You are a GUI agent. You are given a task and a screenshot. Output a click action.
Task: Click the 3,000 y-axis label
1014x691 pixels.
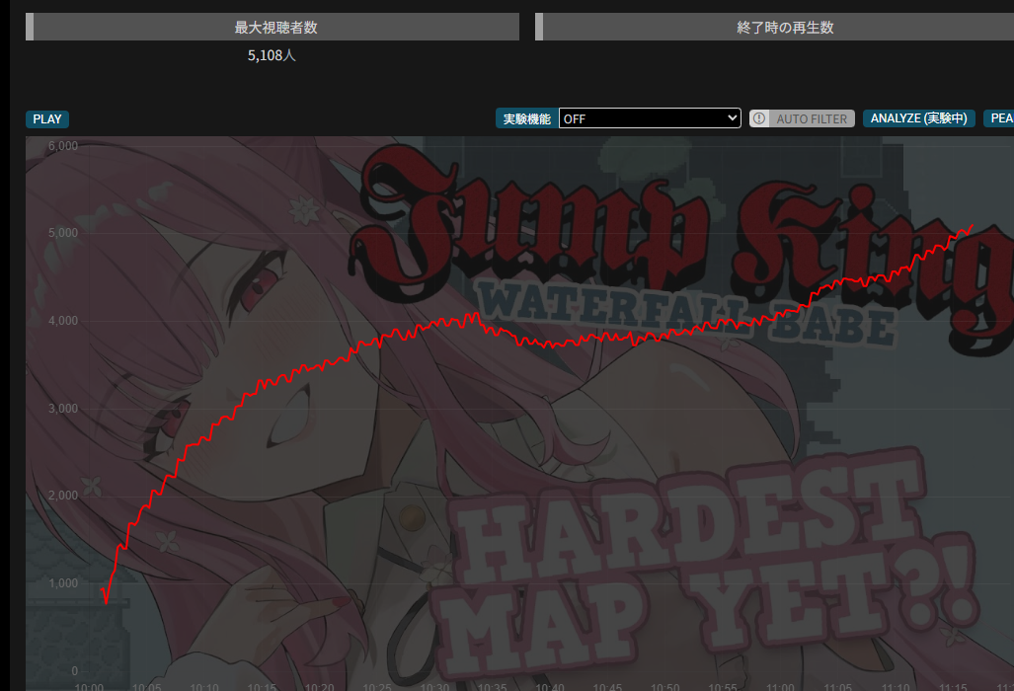point(63,409)
